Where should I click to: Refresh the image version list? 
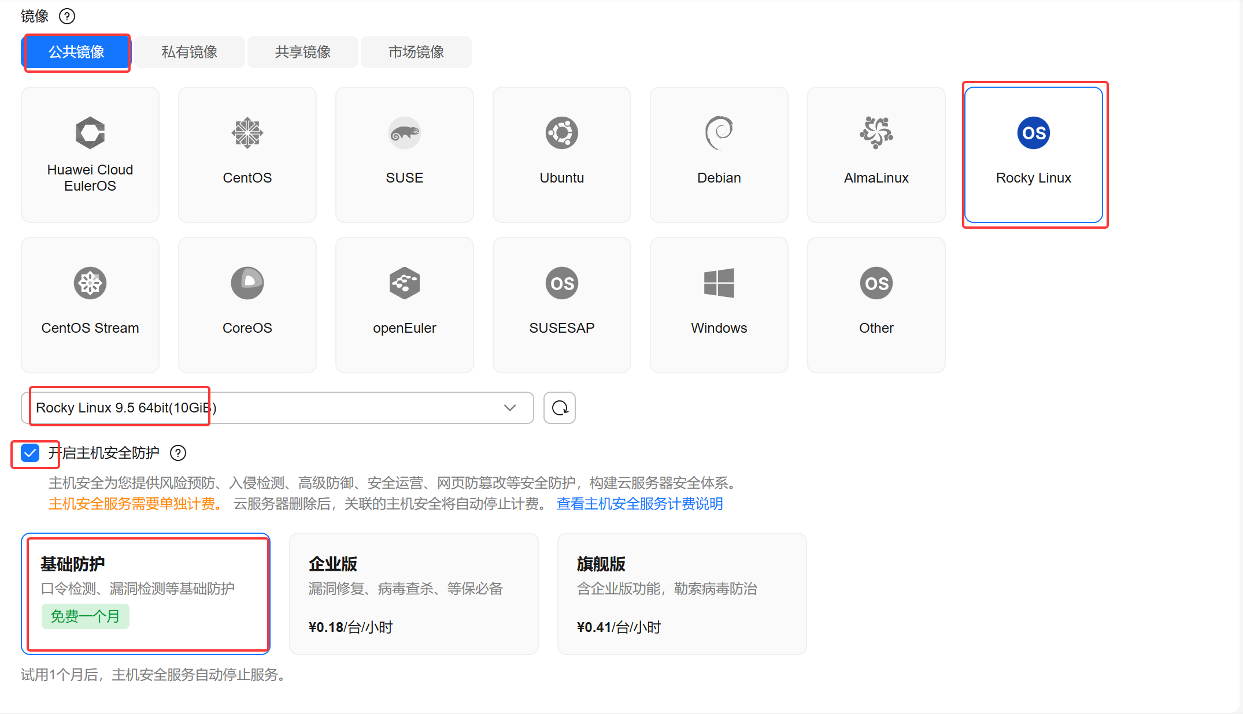pyautogui.click(x=560, y=408)
